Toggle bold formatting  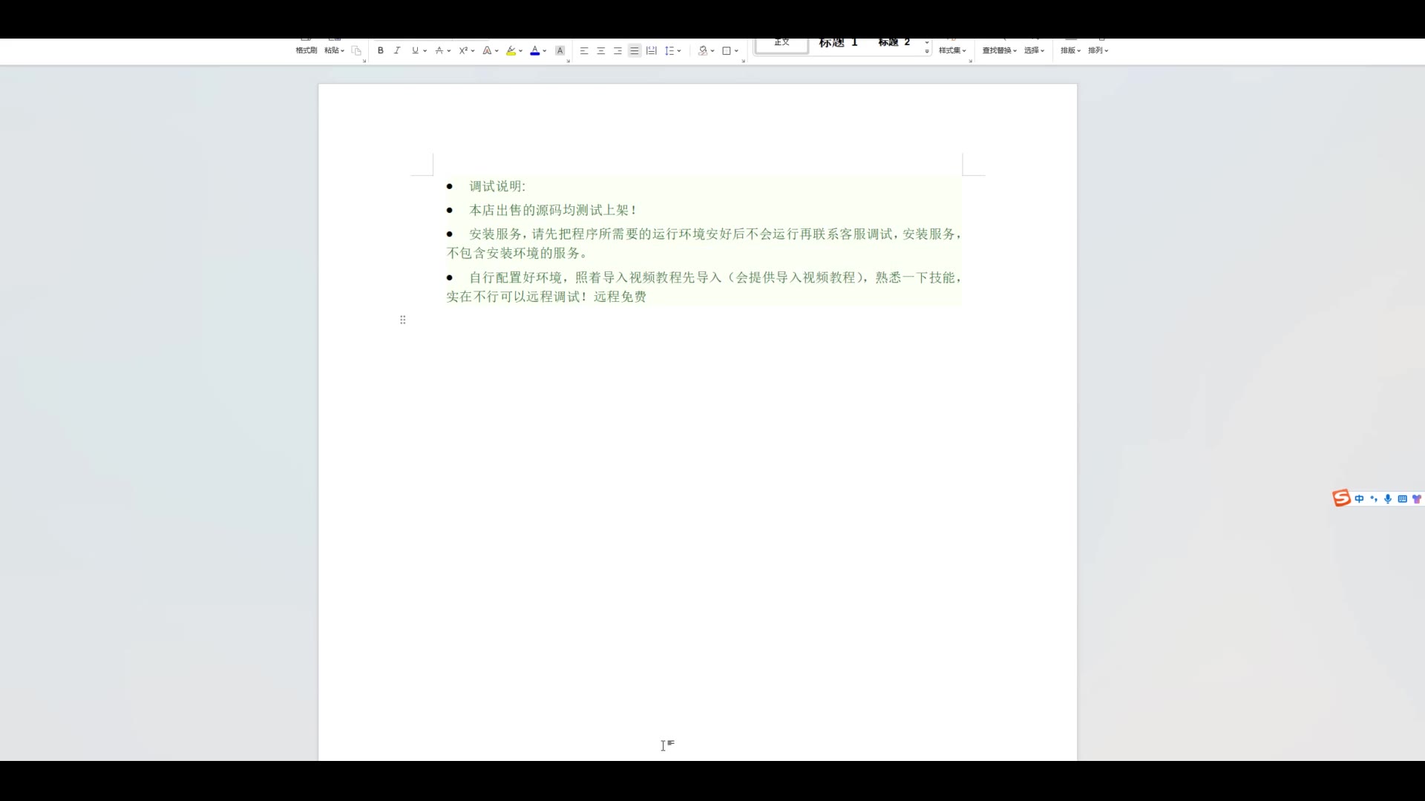[x=381, y=50]
